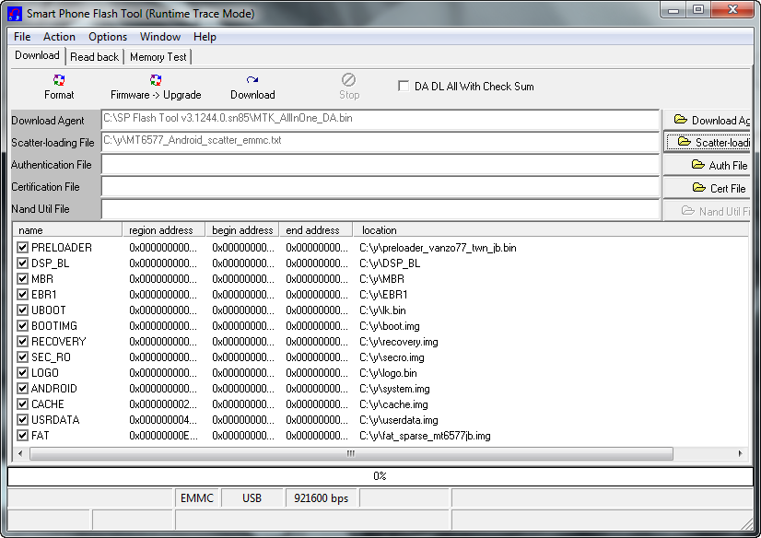Image resolution: width=761 pixels, height=538 pixels.
Task: Open the Help menu
Action: click(x=205, y=37)
